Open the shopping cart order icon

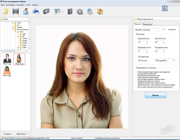pyautogui.click(x=100, y=11)
